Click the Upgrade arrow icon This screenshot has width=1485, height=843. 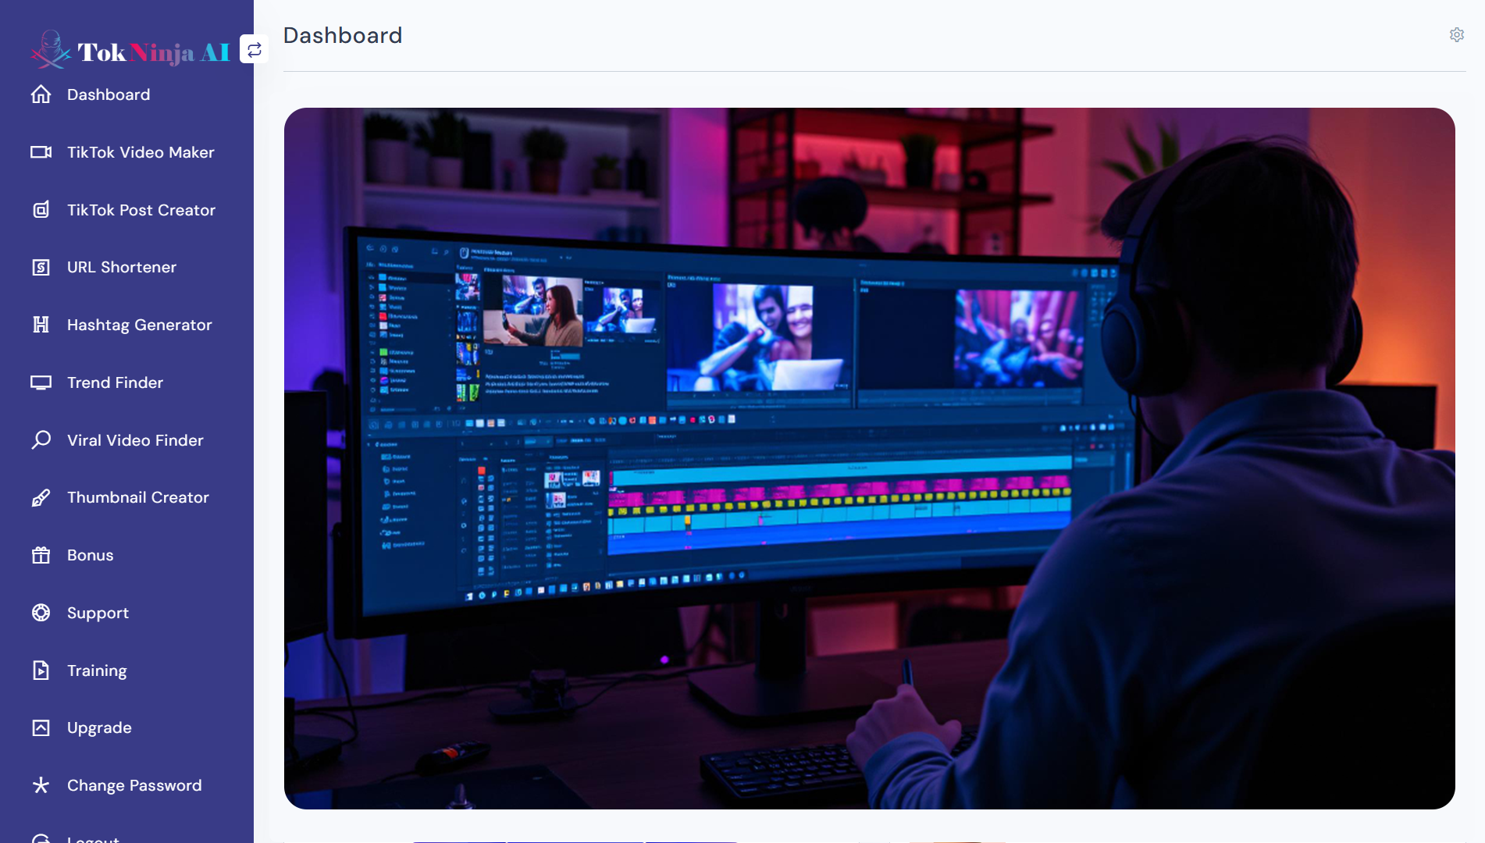coord(41,727)
